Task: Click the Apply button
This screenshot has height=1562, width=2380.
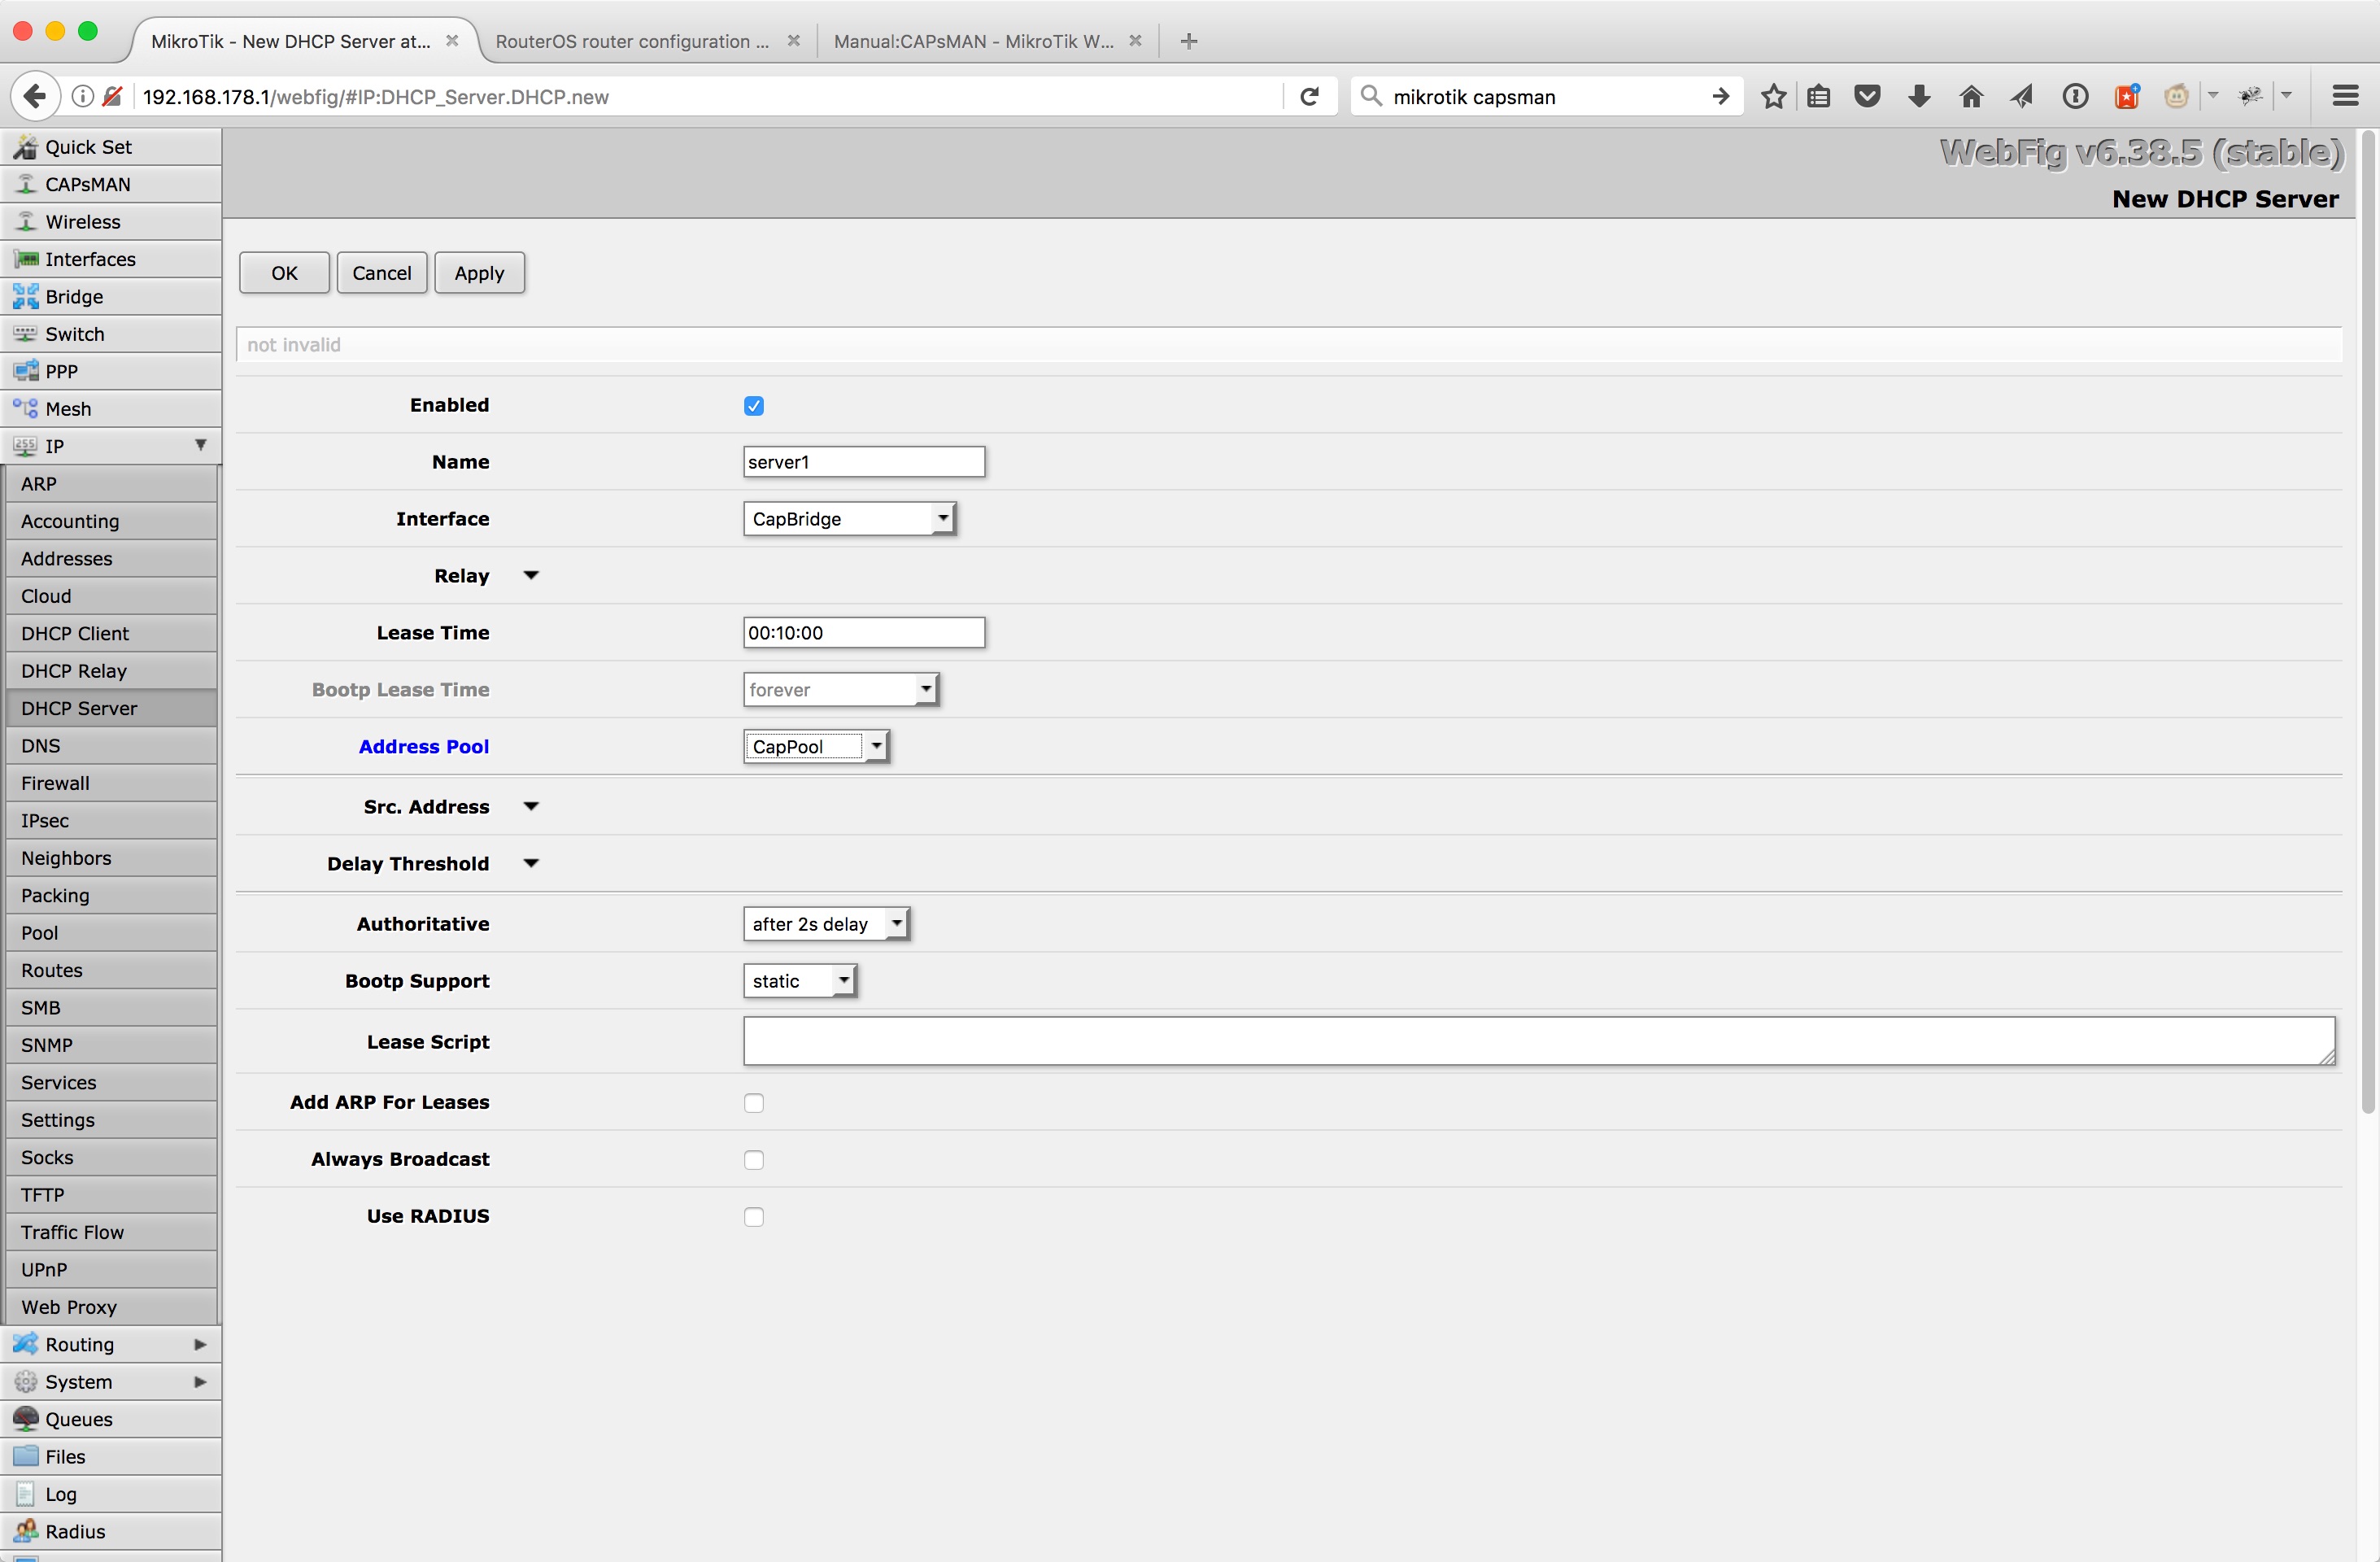Action: point(479,273)
